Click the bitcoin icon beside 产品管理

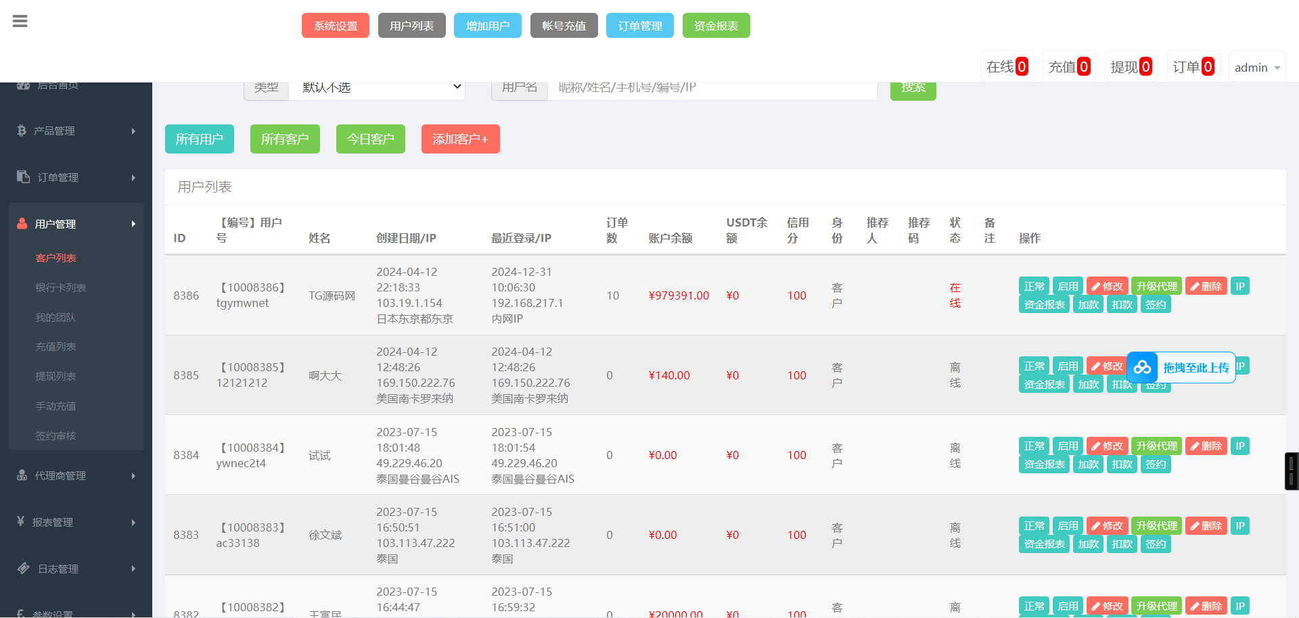click(x=22, y=130)
